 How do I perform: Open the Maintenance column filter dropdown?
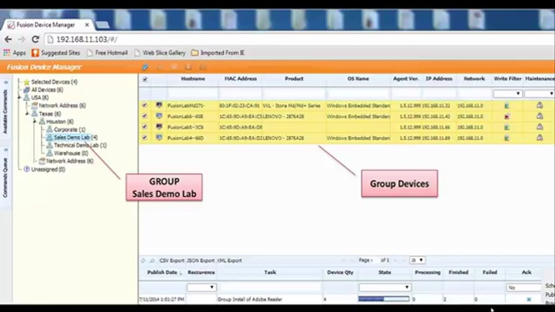click(539, 94)
